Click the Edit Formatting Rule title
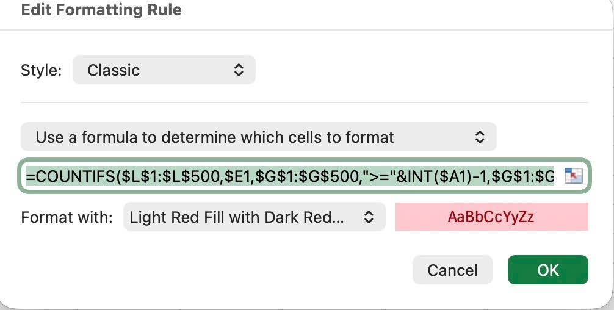This screenshot has height=310, width=614. click(101, 10)
